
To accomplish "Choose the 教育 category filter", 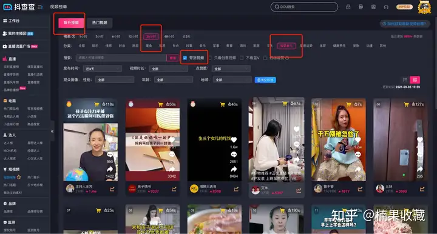I will 229,45.
